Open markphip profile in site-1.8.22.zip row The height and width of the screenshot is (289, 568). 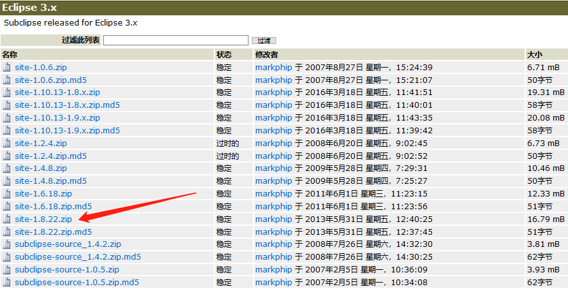coord(274,219)
